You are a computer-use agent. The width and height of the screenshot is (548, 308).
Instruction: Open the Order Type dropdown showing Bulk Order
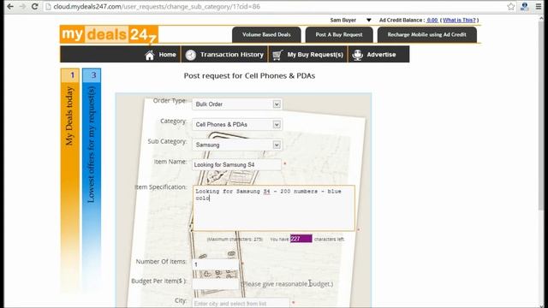pos(237,104)
